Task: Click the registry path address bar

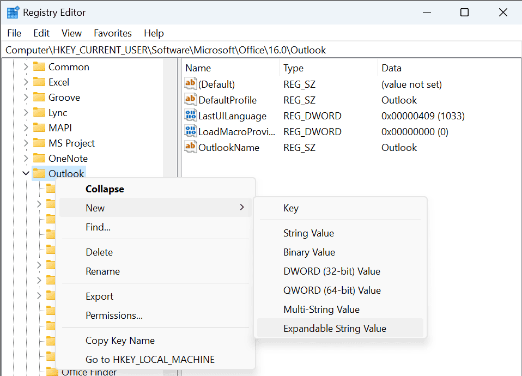Action: (262, 50)
